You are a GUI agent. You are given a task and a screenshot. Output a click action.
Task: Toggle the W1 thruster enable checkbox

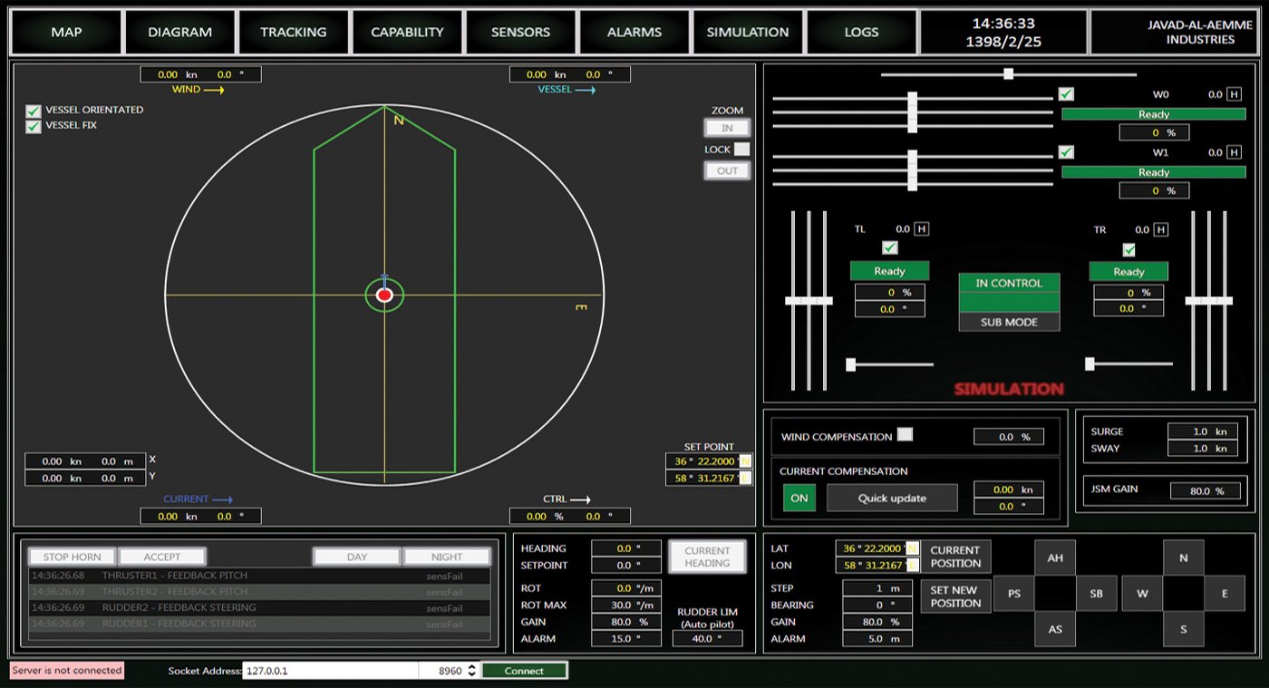point(1066,152)
